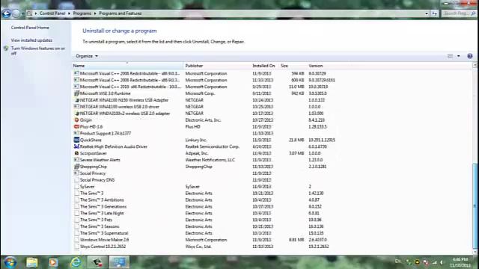Refresh the address bar view
This screenshot has height=269, width=479.
tap(434, 13)
